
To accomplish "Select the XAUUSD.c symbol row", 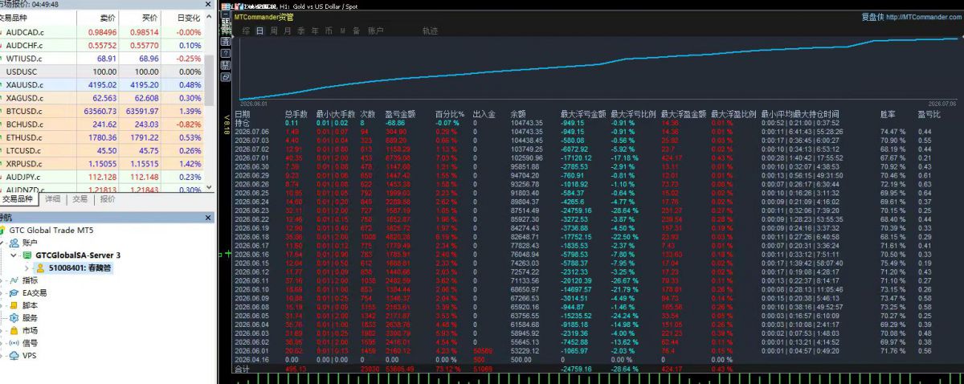I will pos(101,84).
